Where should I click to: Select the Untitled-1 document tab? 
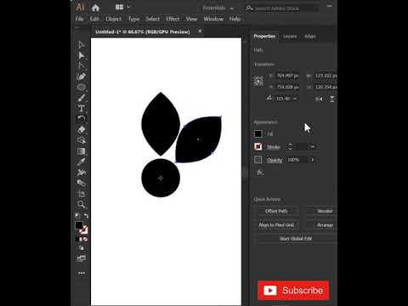click(143, 31)
